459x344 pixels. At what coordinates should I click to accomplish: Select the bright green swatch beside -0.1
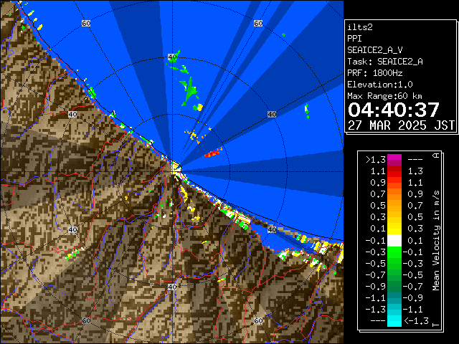pyautogui.click(x=394, y=252)
